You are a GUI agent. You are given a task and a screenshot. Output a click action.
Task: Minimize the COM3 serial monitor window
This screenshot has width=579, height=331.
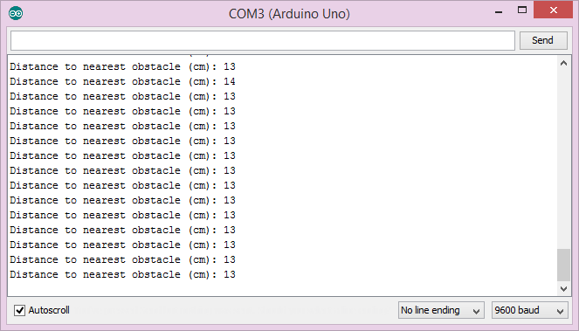click(x=499, y=10)
